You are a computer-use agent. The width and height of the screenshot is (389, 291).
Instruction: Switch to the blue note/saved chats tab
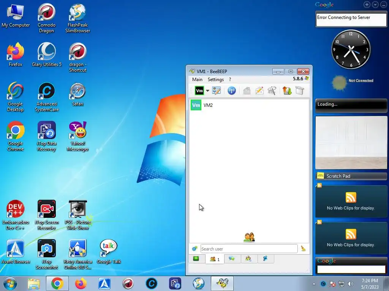point(265,259)
